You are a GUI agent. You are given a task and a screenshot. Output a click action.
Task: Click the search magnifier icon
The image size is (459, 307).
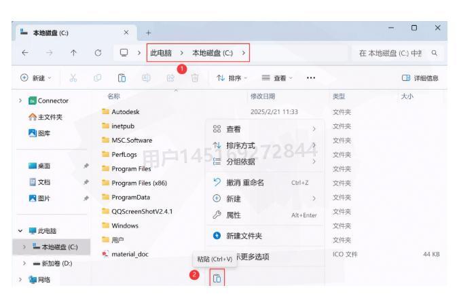coord(435,53)
